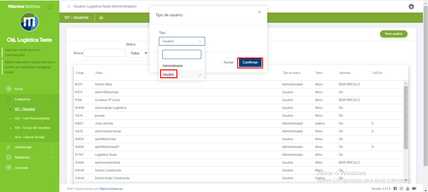
Task: Click the Licenças grid icon
Action: (9, 168)
